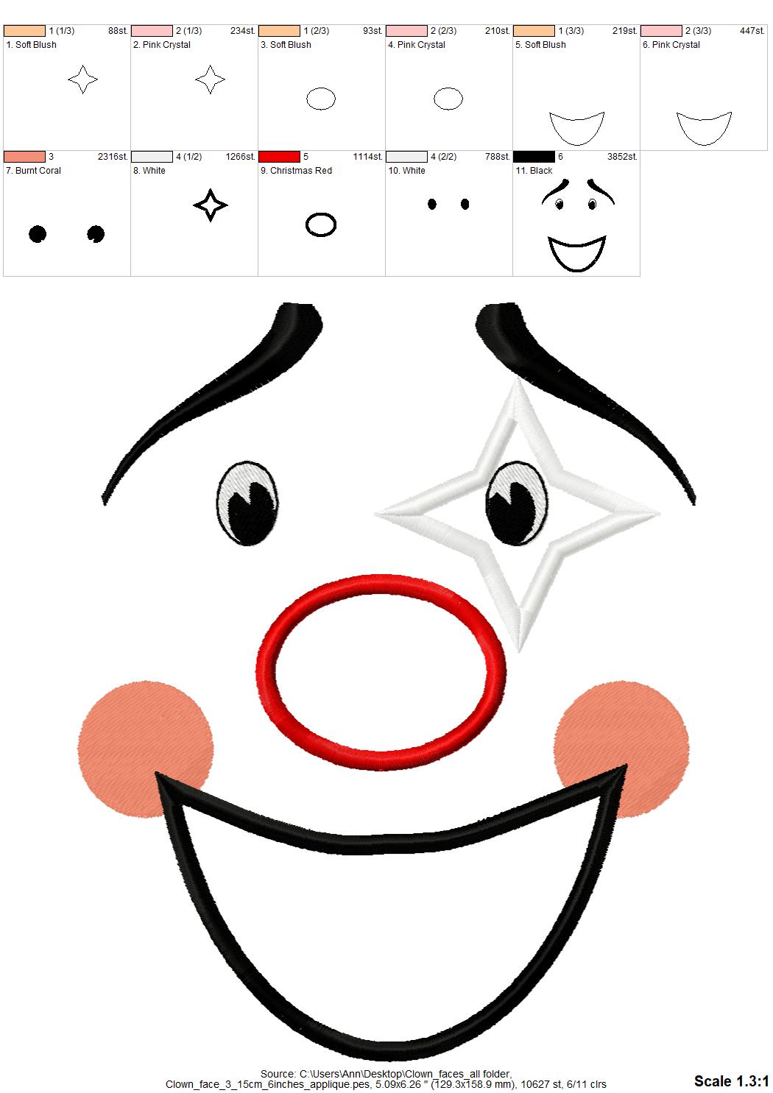Click the '1. Soft Blush' label

tap(31, 45)
